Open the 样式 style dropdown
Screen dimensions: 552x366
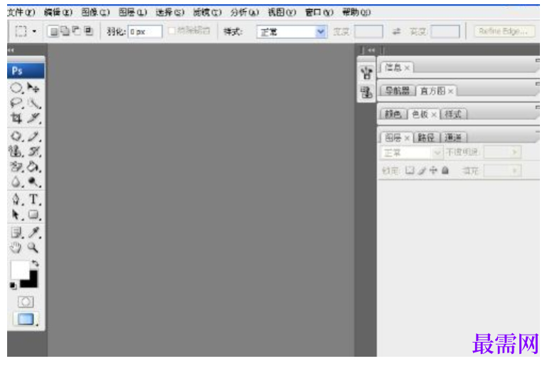[x=292, y=32]
